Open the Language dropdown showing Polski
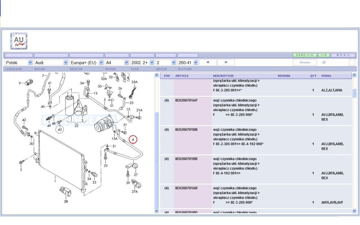This screenshot has width=360, height=225. (19, 63)
